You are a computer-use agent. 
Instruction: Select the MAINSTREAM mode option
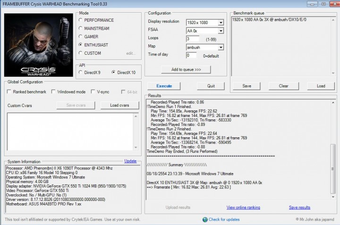point(80,28)
